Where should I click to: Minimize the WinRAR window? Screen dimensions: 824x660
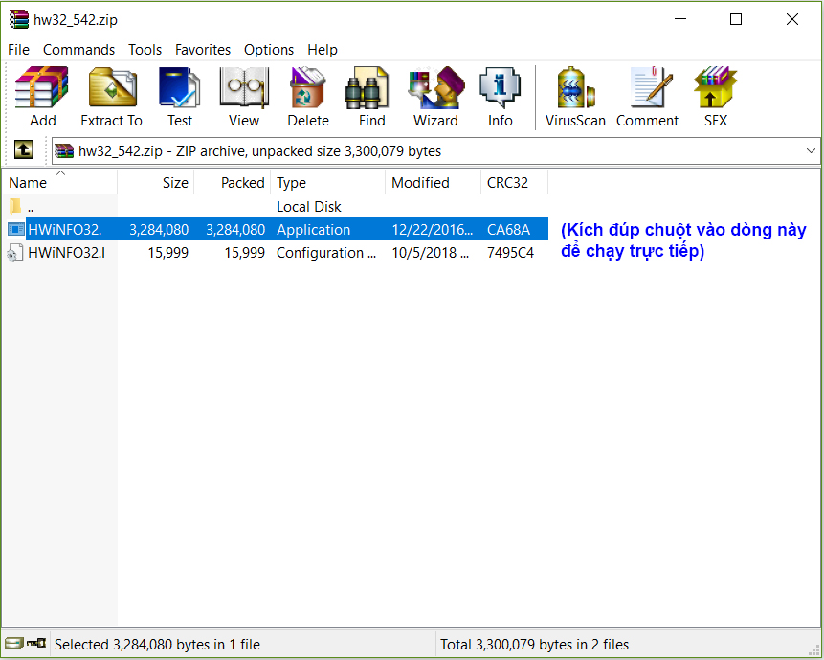(x=680, y=19)
